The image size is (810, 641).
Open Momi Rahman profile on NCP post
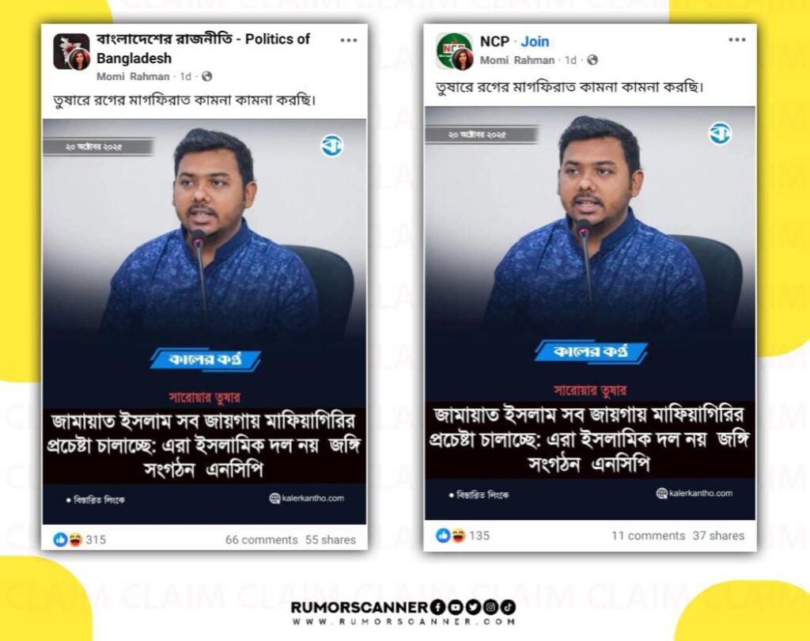tap(517, 60)
